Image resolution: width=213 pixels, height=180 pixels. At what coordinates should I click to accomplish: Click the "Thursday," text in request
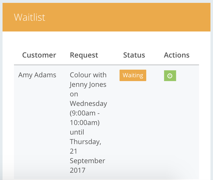point(86,142)
